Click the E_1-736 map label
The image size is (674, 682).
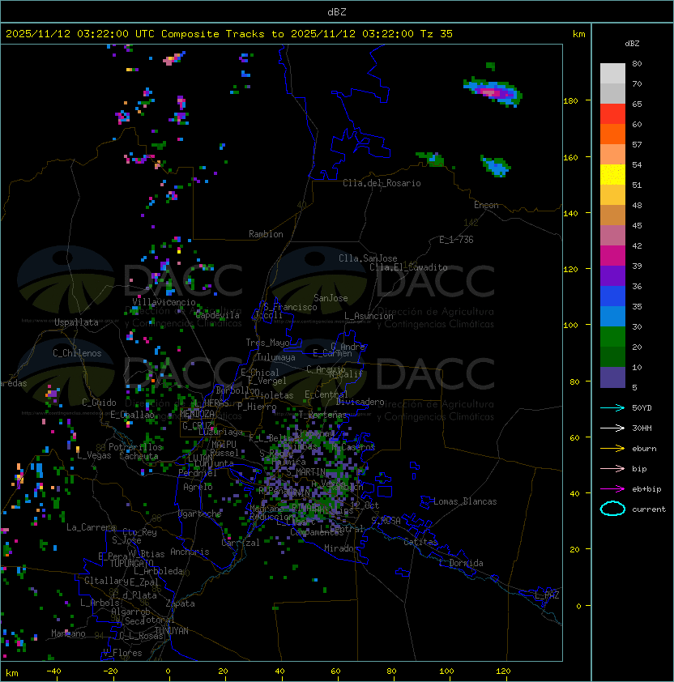click(x=456, y=240)
